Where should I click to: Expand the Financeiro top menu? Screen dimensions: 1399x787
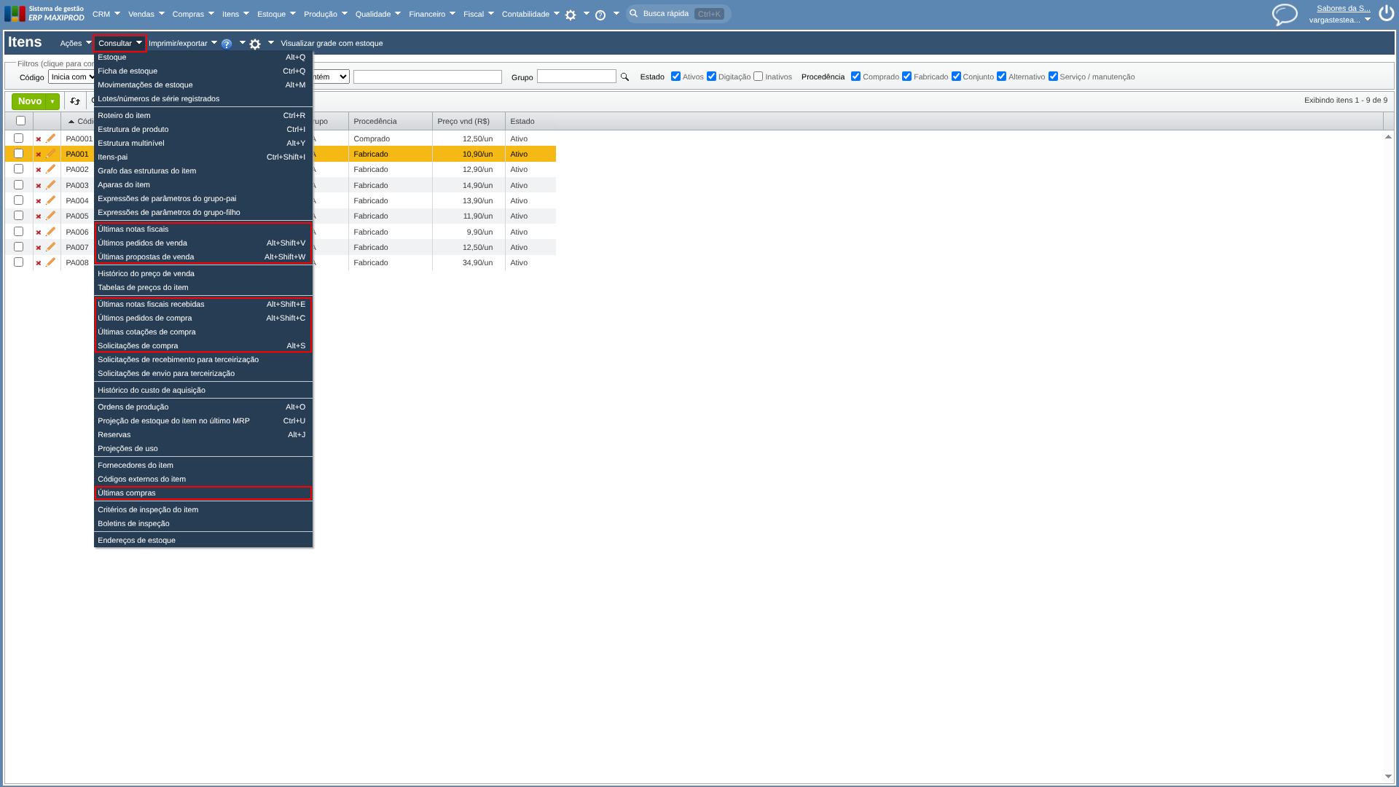click(432, 14)
